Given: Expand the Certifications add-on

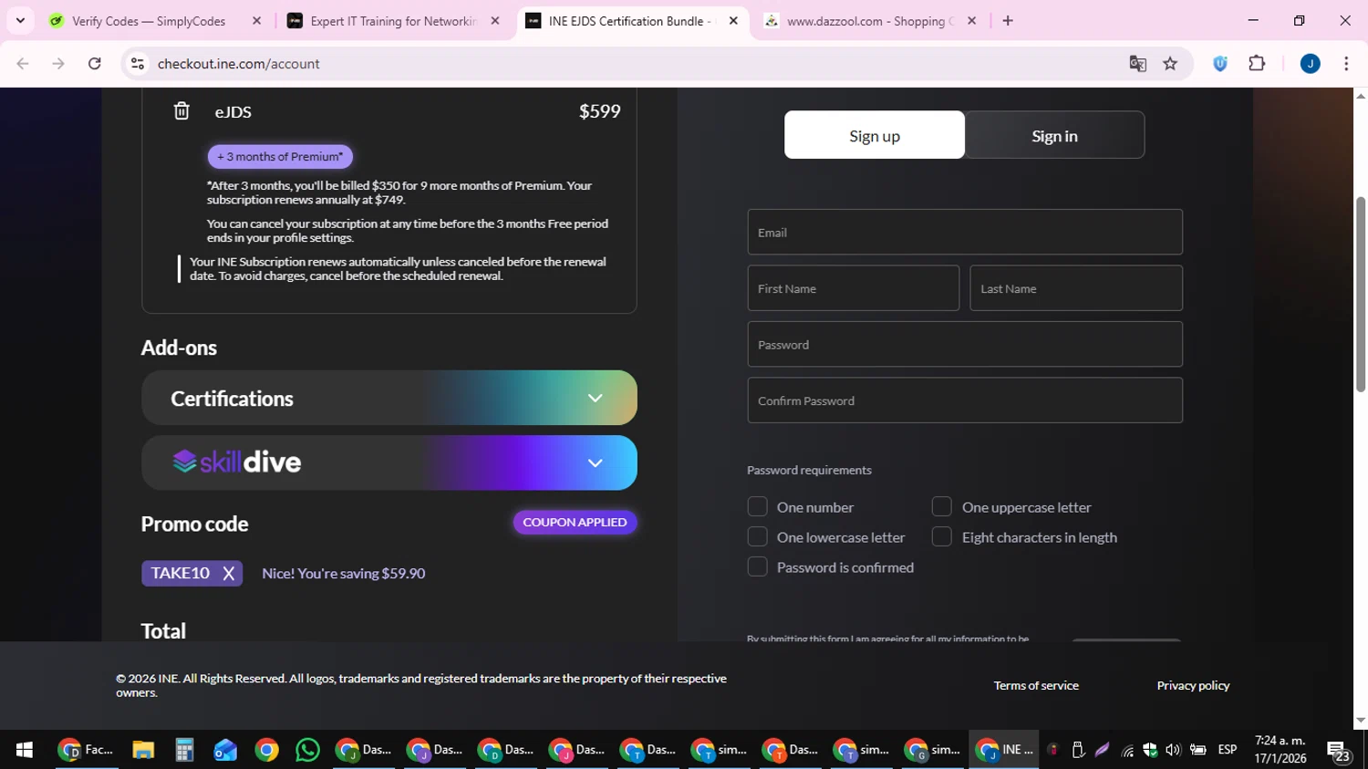Looking at the screenshot, I should tap(389, 398).
